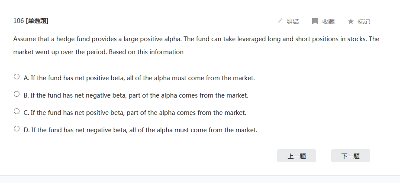This screenshot has width=400, height=183.
Task: Choose radio button for option D
Action: 17,129
